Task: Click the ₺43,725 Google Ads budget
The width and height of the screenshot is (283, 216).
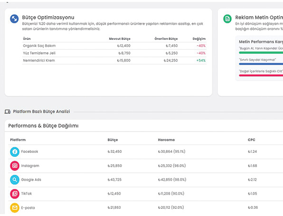Action: coord(114,180)
